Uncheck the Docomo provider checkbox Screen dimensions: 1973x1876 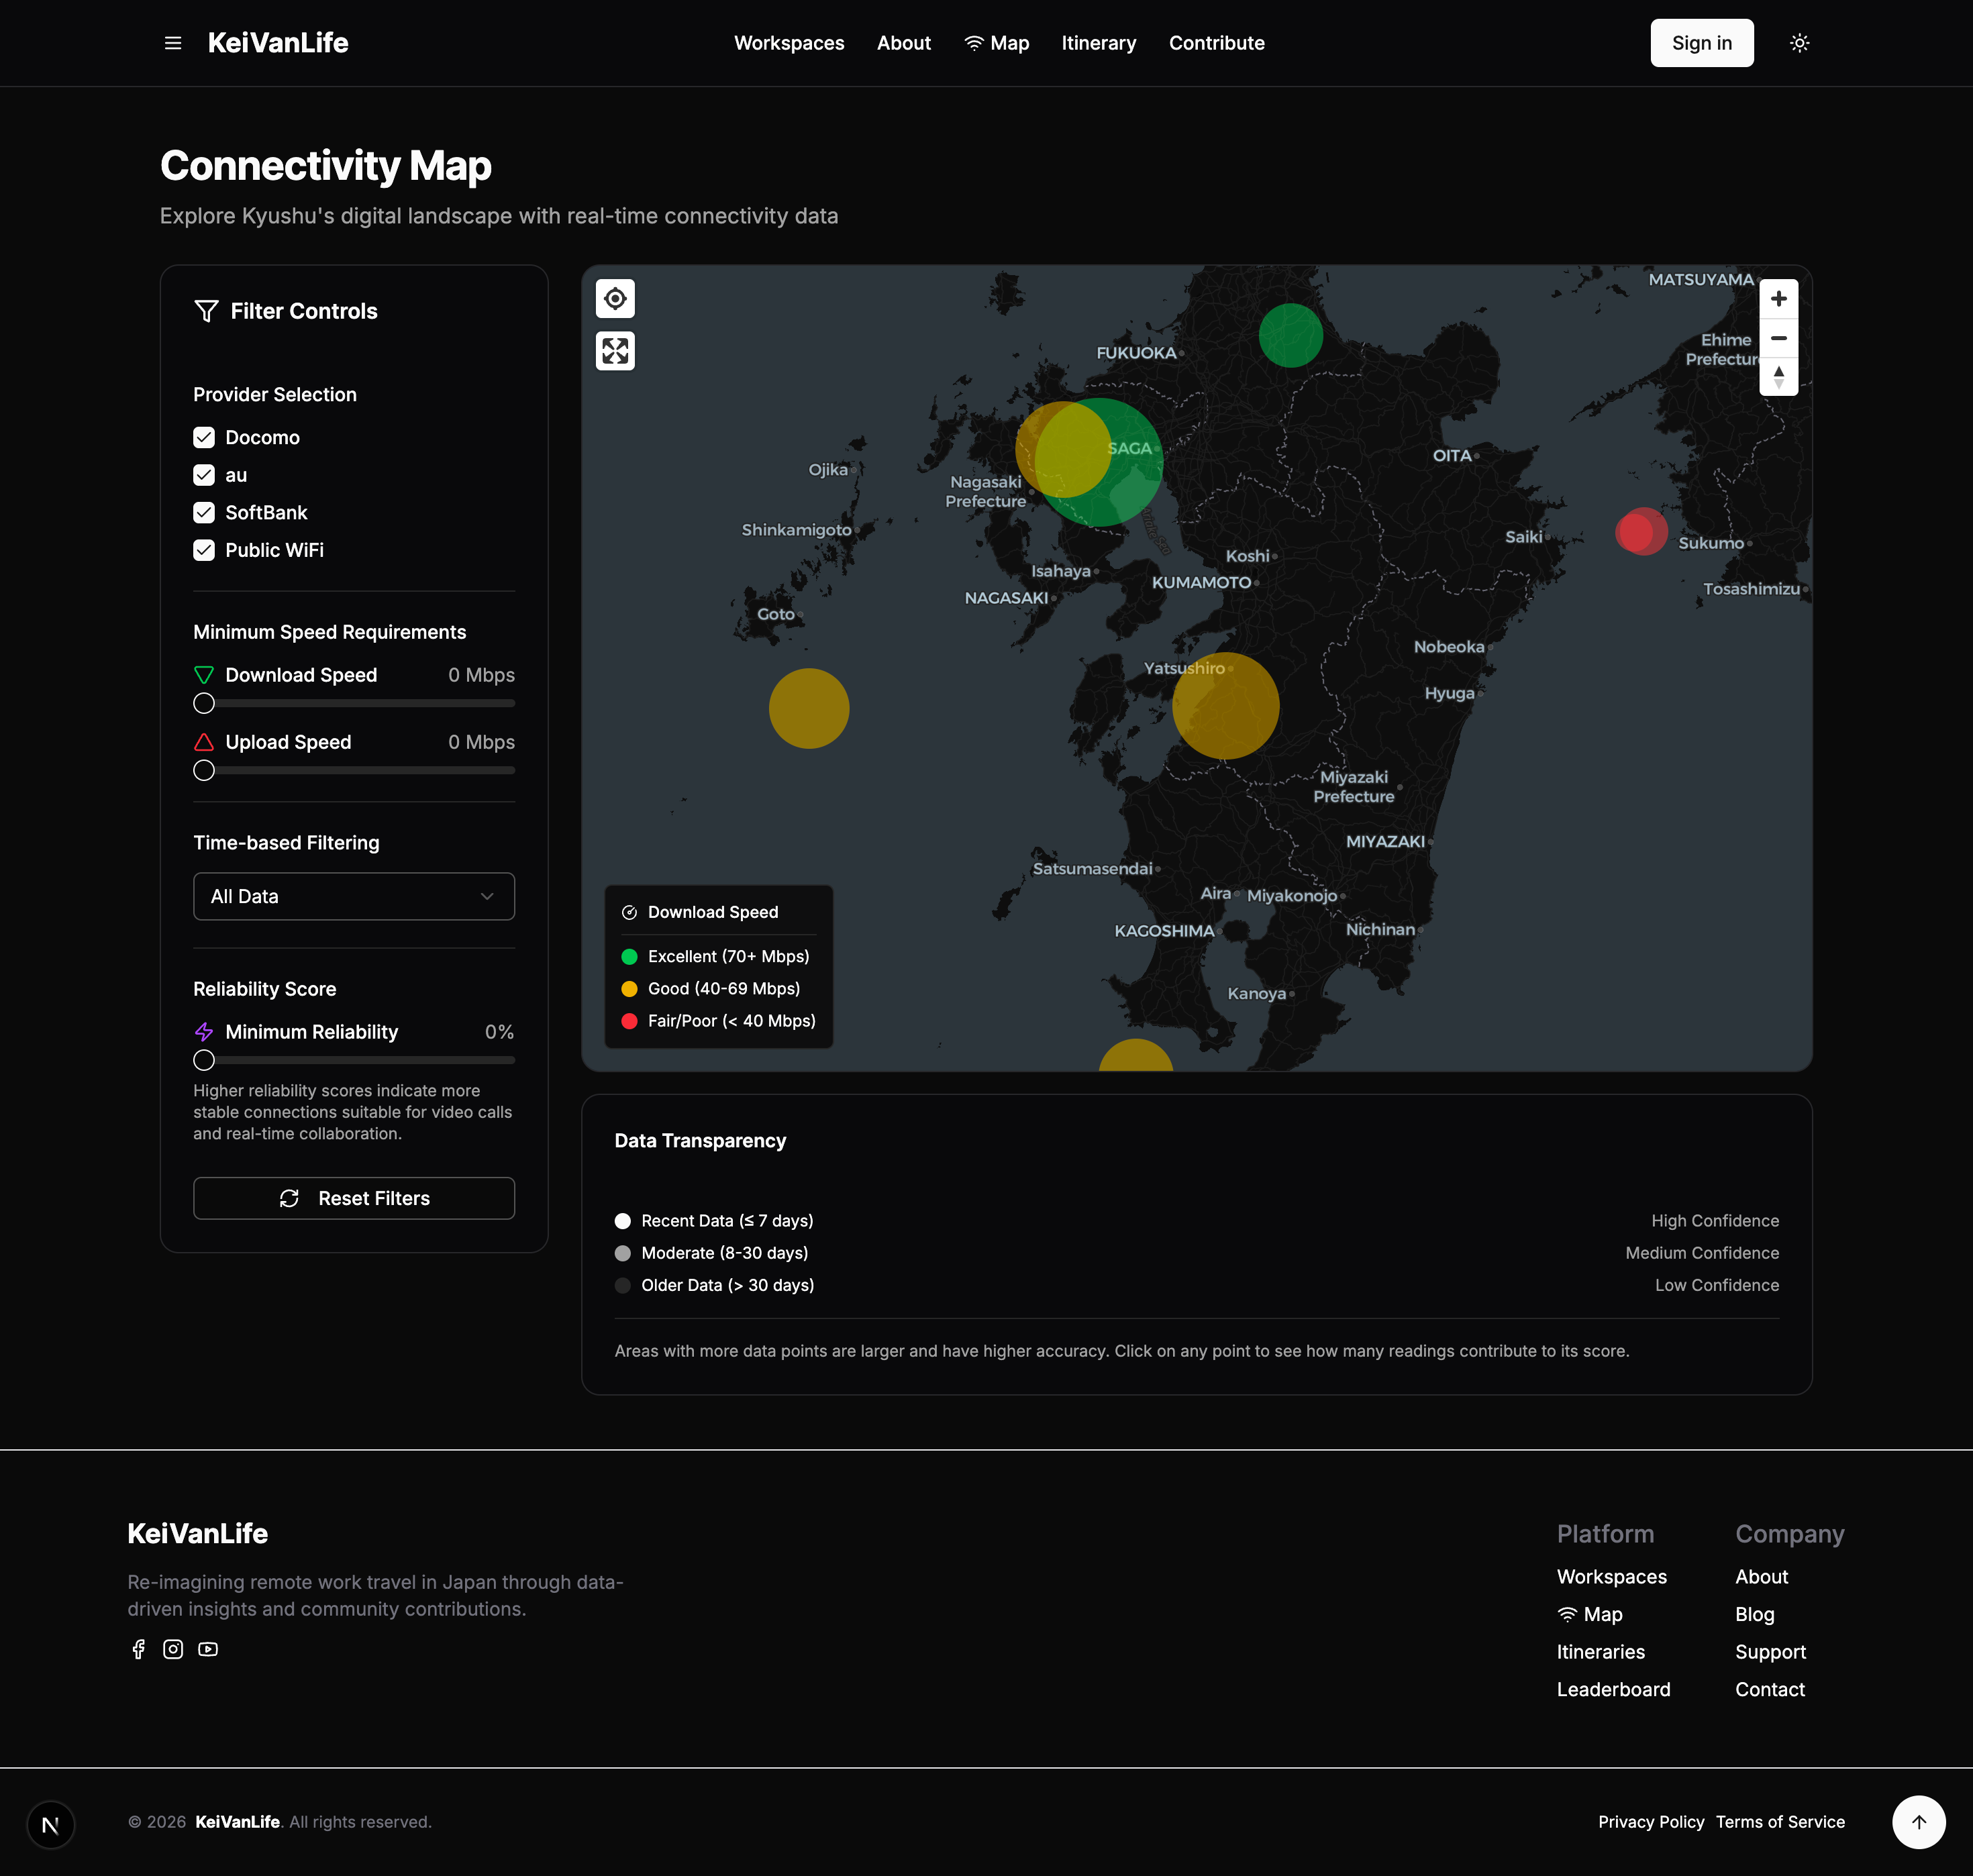(204, 438)
